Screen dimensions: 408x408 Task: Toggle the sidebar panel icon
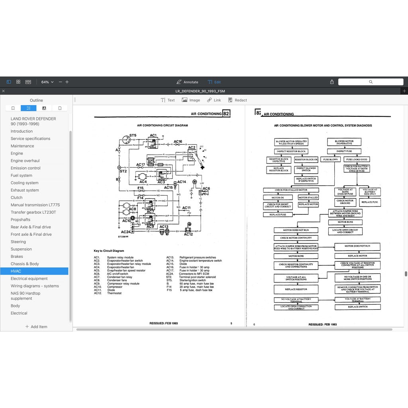click(x=9, y=82)
